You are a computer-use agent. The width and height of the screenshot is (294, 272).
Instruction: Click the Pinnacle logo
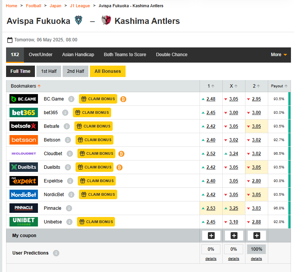point(24,208)
